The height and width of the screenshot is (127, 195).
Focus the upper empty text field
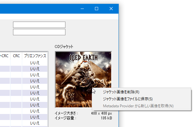(x=39, y=25)
